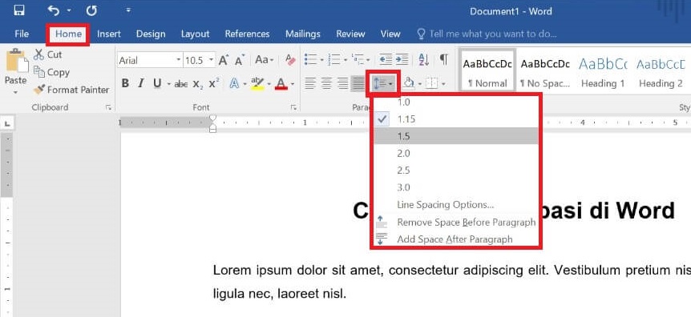
Task: Toggle Bold formatting
Action: click(125, 83)
